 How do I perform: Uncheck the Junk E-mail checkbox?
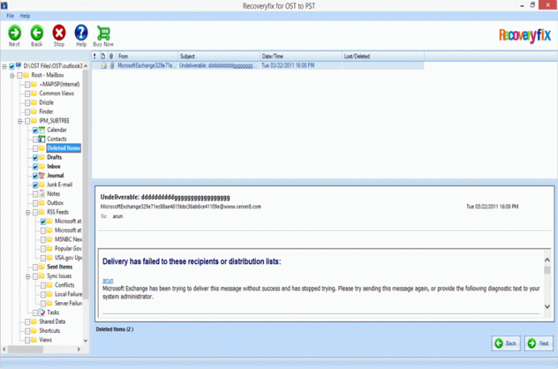pos(35,185)
